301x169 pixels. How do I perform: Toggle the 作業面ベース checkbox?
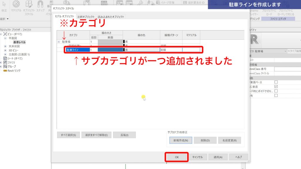[x=276, y=82]
